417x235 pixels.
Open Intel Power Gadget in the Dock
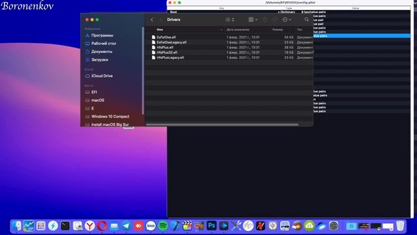[x=29, y=226]
